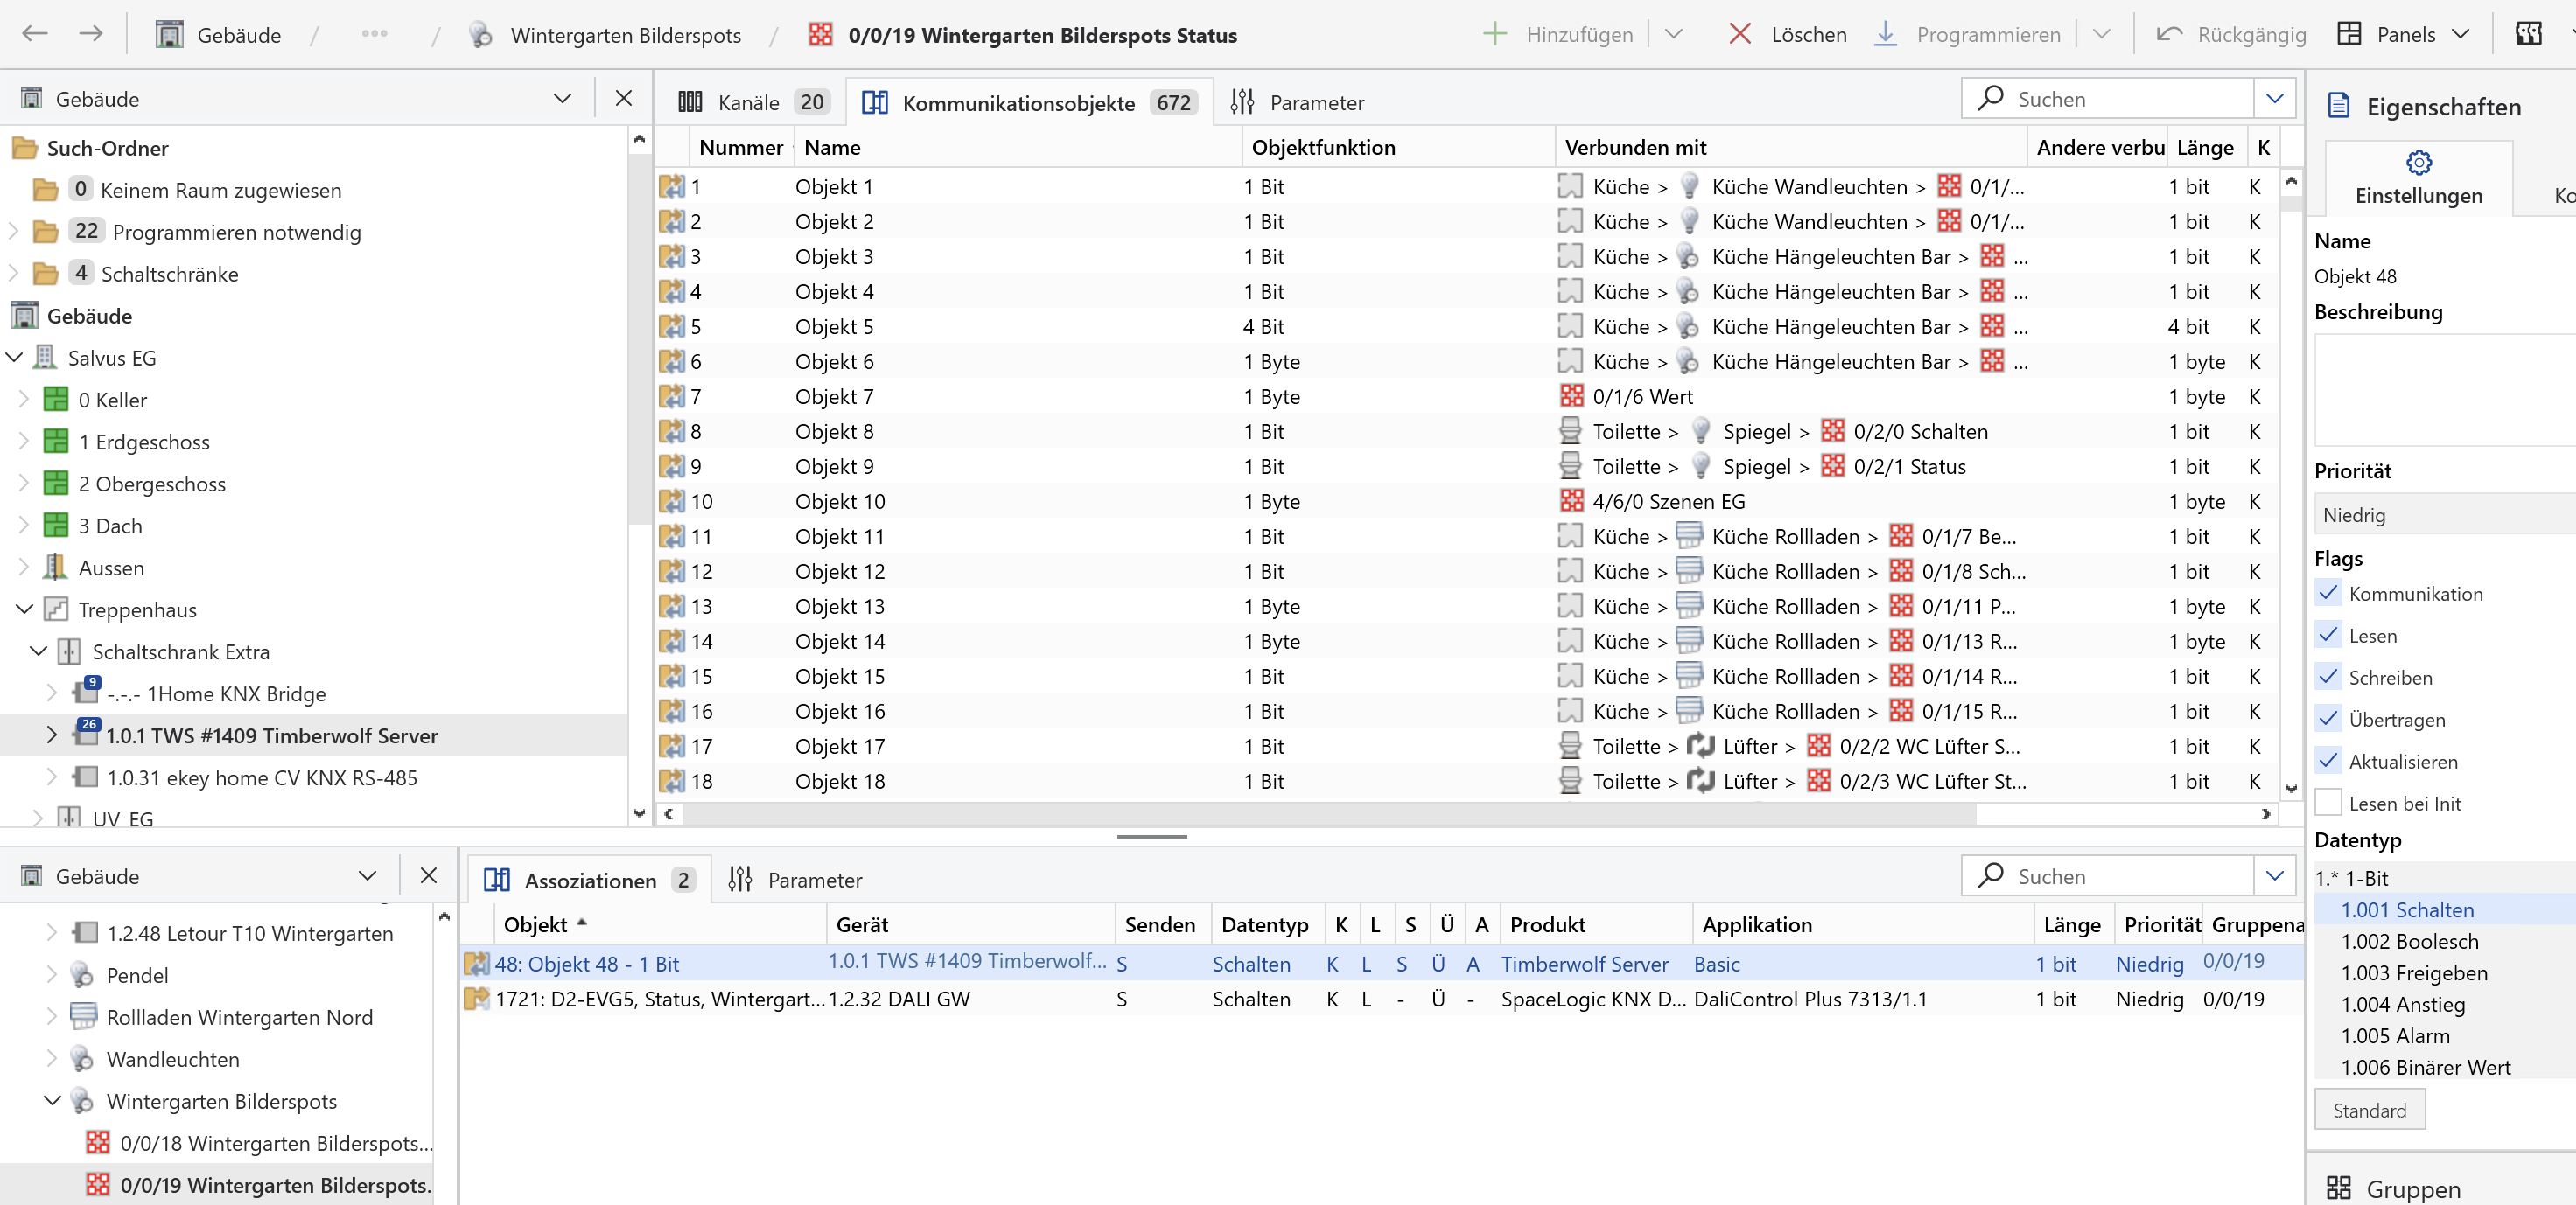This screenshot has height=1205, width=2576.
Task: Click the Rückgängig undo icon
Action: (x=2168, y=34)
